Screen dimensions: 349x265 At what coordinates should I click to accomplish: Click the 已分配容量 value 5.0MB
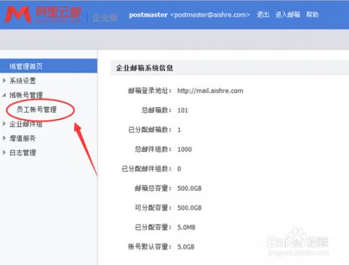coord(186,227)
